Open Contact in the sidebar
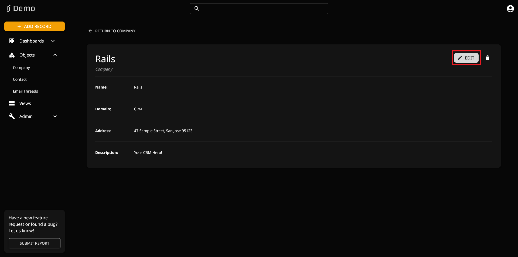Screen dimensions: 518x257 point(20,79)
